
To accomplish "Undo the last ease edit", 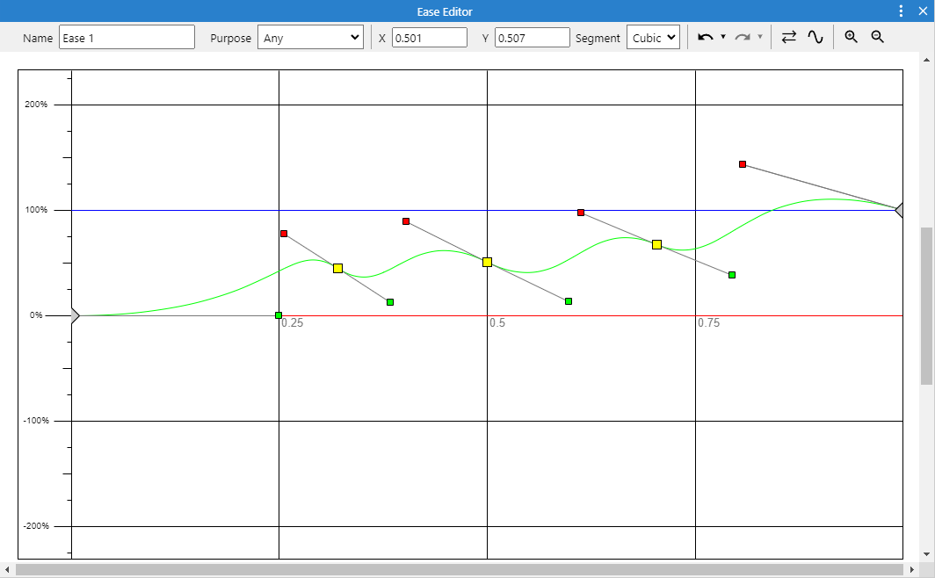I will click(x=705, y=37).
